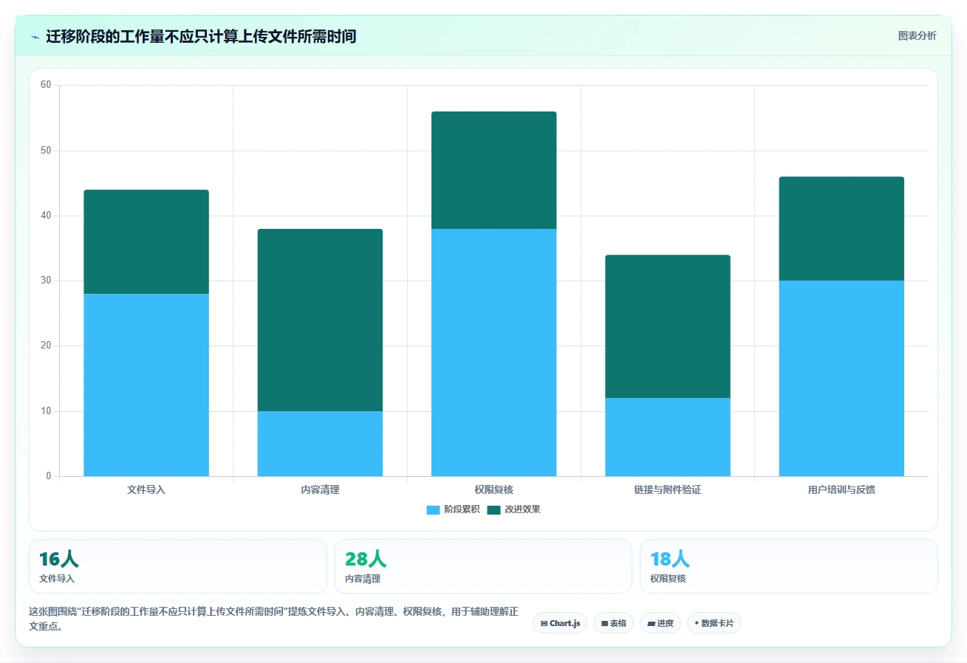Click the 改进效果 legend label text
967x663 pixels.
(x=522, y=509)
